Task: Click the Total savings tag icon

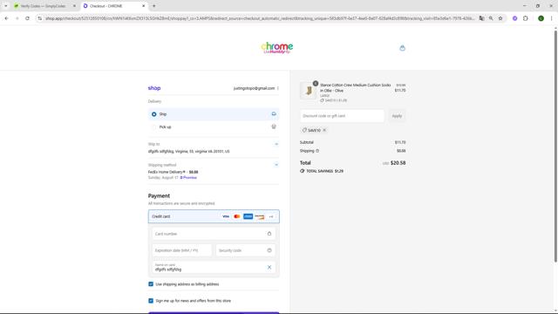Action: [303, 171]
